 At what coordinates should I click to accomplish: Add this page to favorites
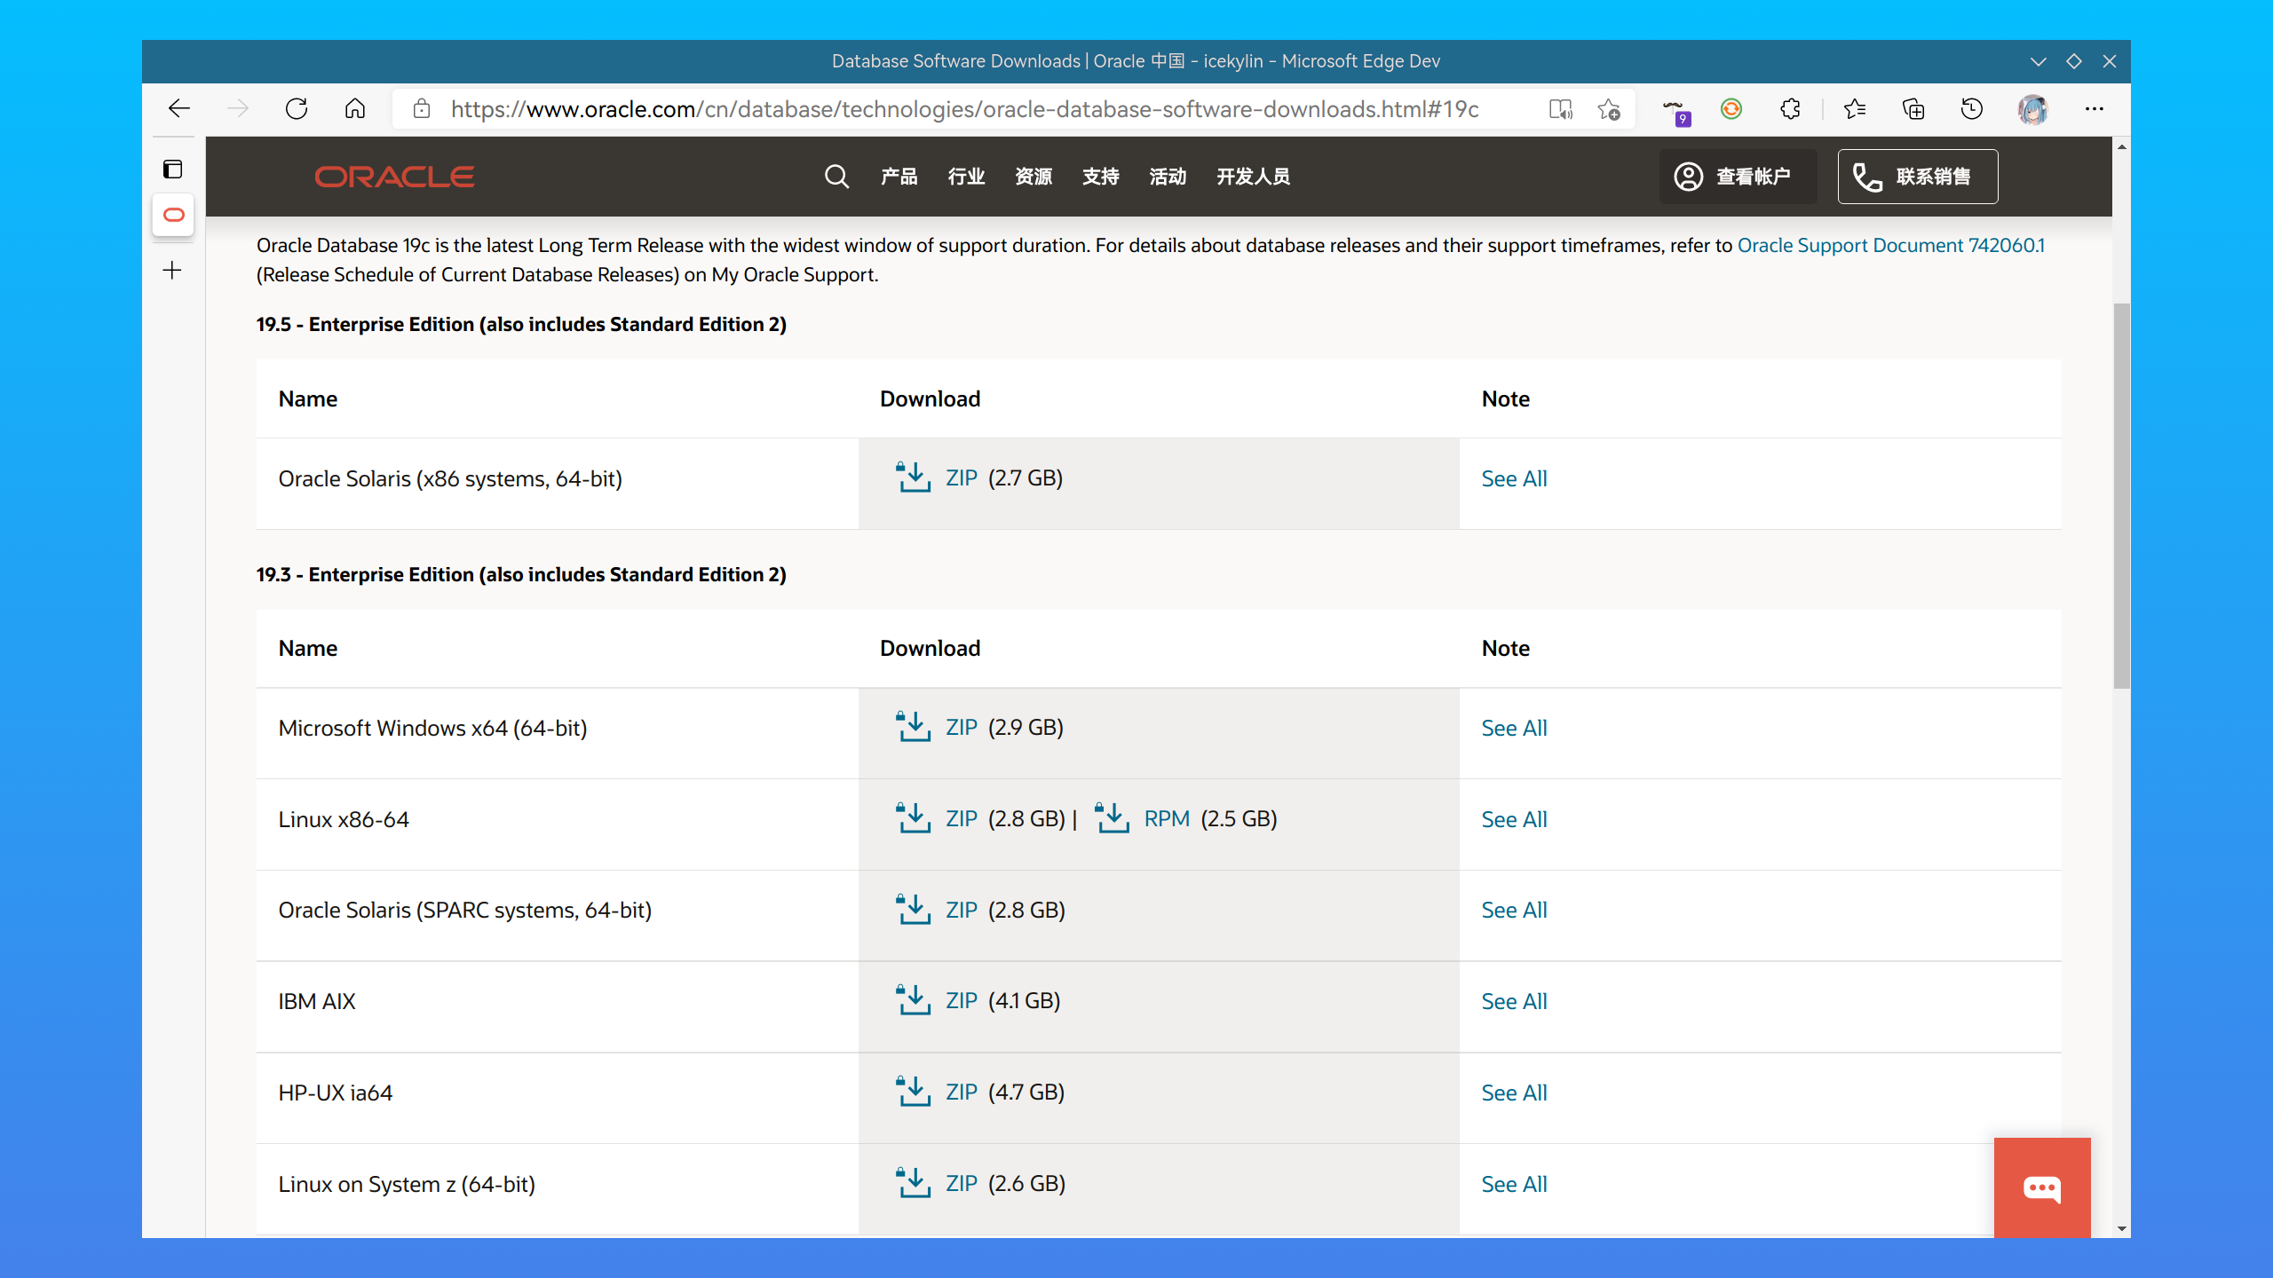click(x=1609, y=108)
